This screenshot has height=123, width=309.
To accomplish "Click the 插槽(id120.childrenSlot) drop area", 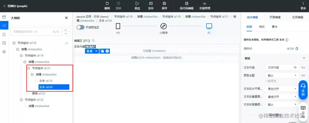I will coord(157,58).
